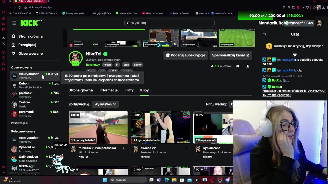Go to the Kick logo homepage

tap(31, 23)
